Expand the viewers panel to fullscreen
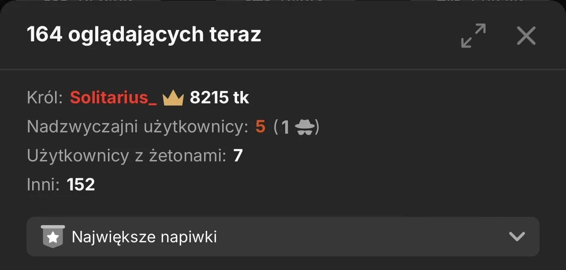 point(473,36)
